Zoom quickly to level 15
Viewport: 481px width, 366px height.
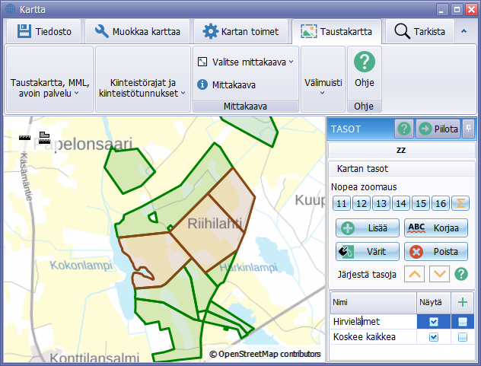421,203
